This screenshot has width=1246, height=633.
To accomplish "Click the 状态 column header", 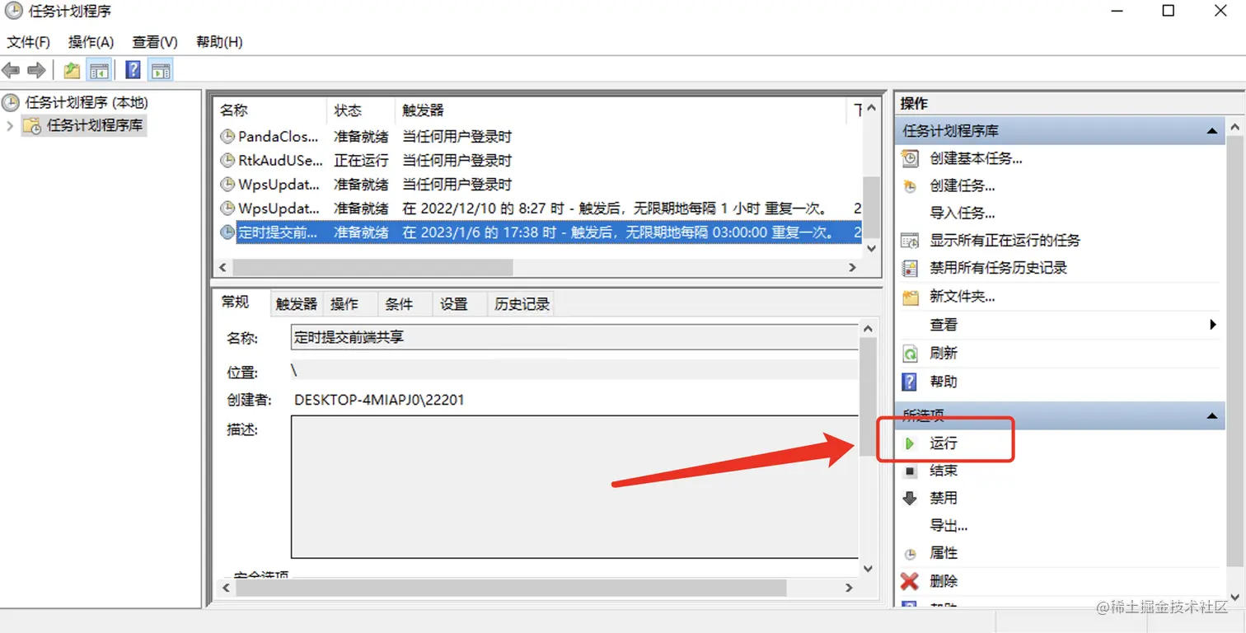I will point(361,110).
